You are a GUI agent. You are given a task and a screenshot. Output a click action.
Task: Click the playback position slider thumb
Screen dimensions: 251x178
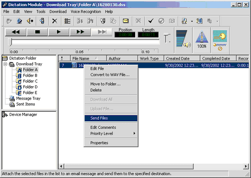click(10, 42)
